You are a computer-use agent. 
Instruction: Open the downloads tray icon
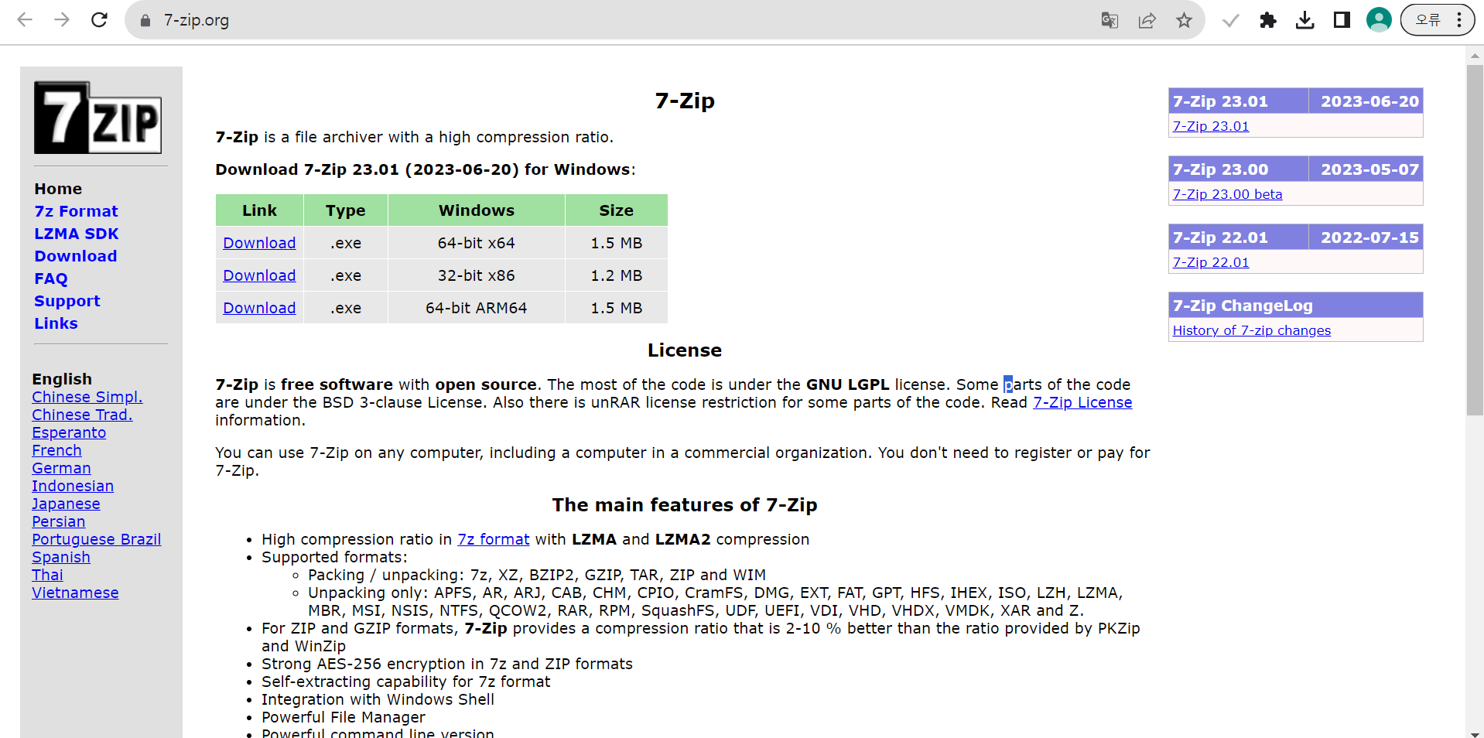coord(1304,20)
